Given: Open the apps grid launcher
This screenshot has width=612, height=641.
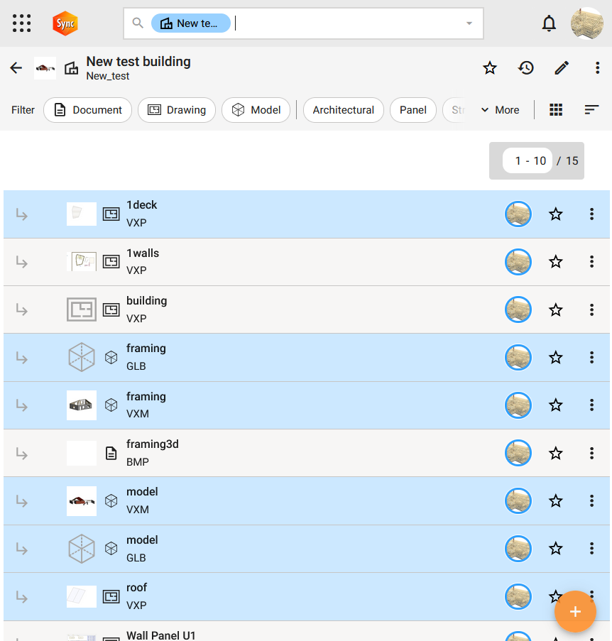Looking at the screenshot, I should point(22,23).
